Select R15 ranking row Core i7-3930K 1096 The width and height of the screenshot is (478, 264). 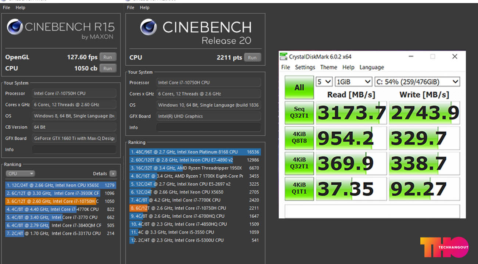61,193
